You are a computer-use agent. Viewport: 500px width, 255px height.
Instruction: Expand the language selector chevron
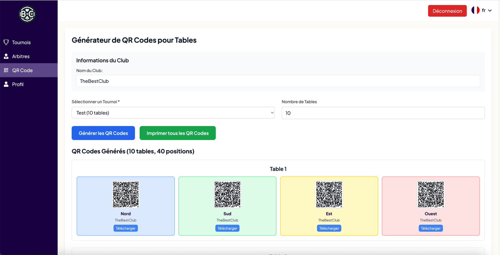click(490, 10)
